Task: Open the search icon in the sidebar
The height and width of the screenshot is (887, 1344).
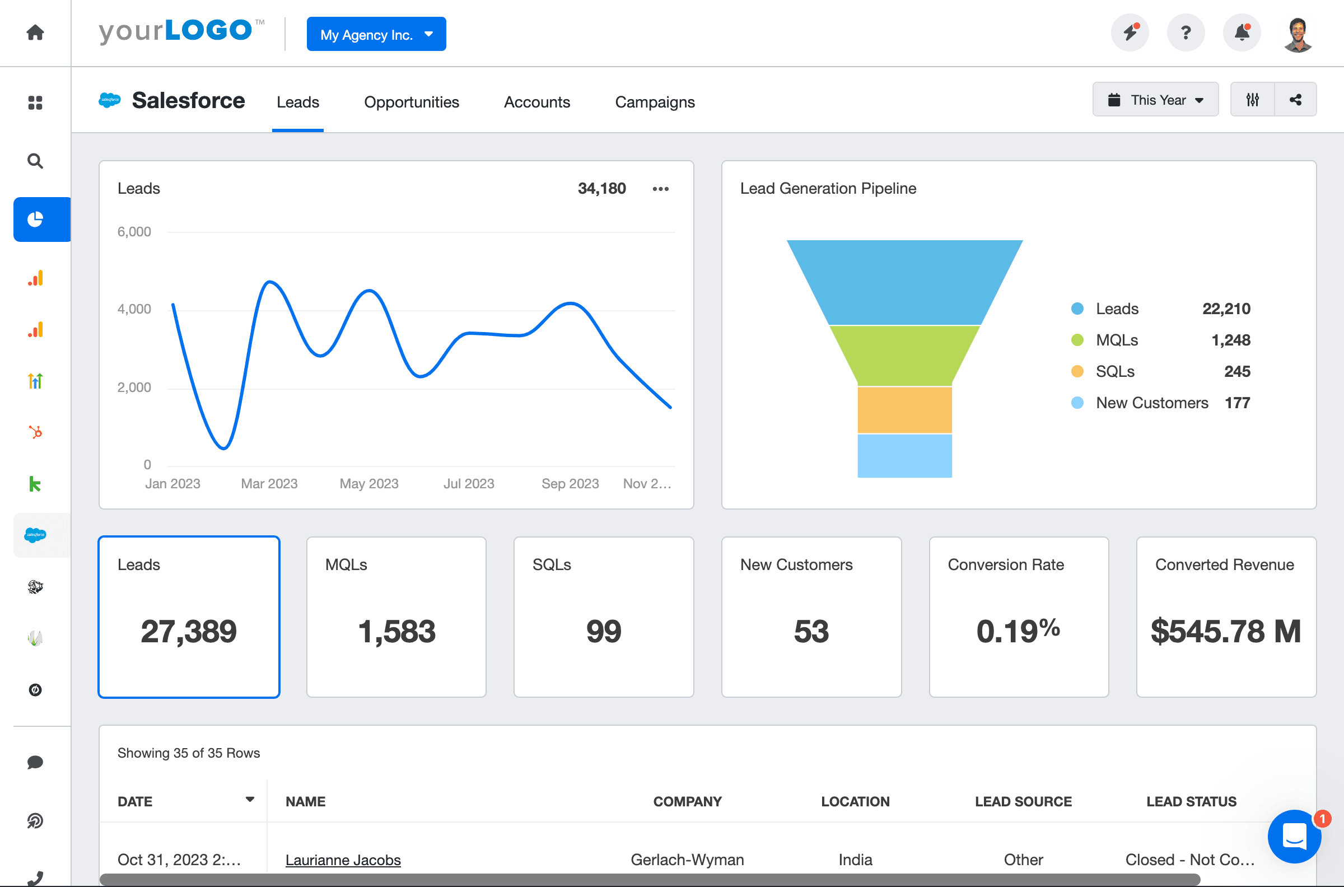Action: tap(35, 161)
